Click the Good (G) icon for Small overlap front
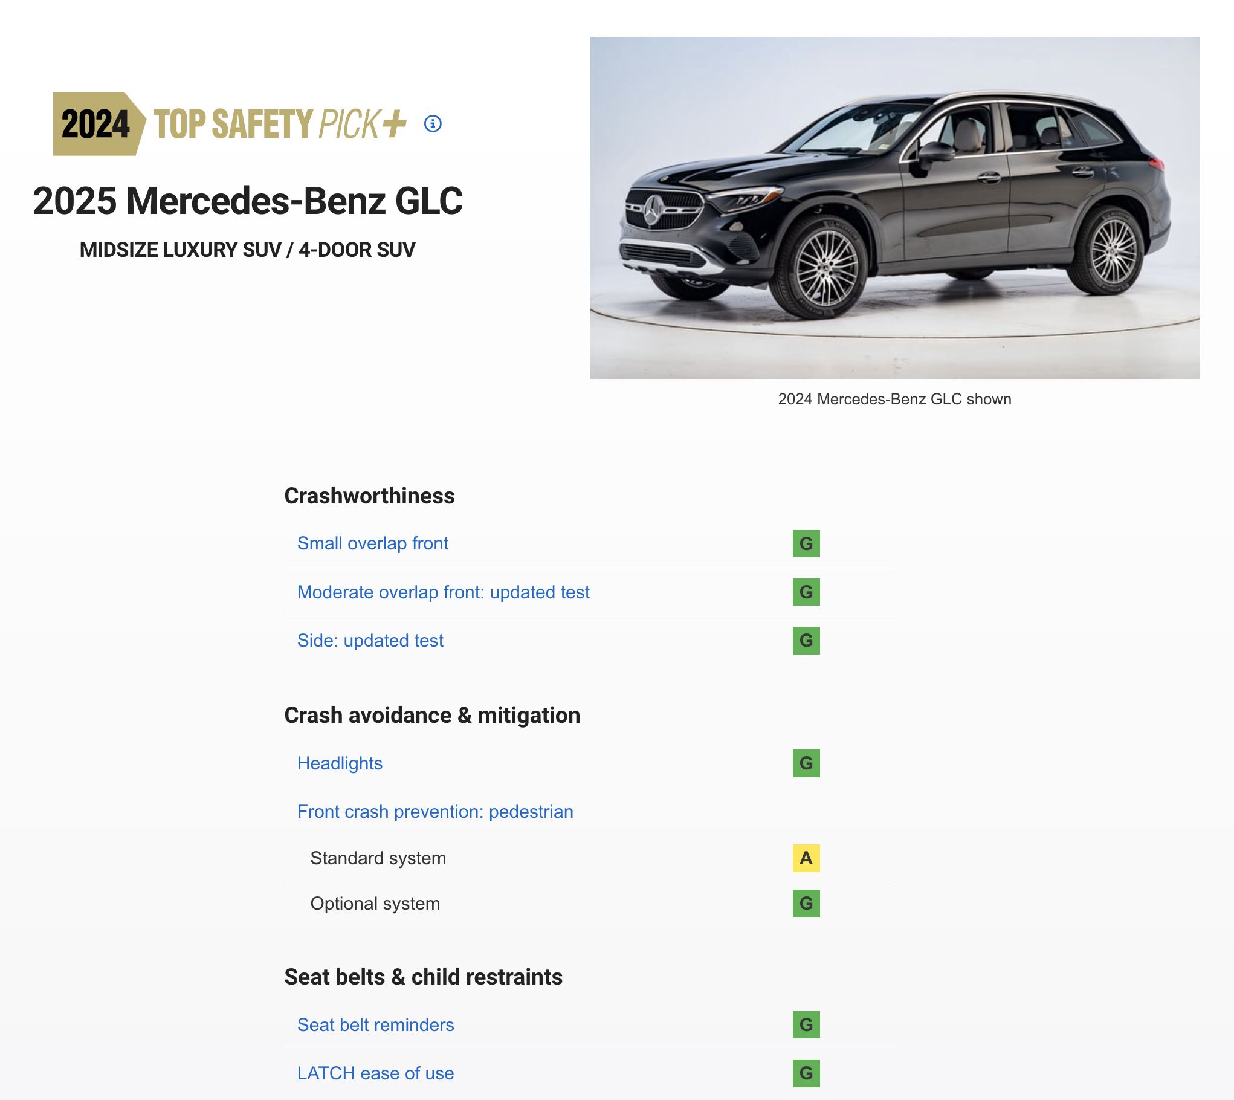1234x1100 pixels. point(806,543)
